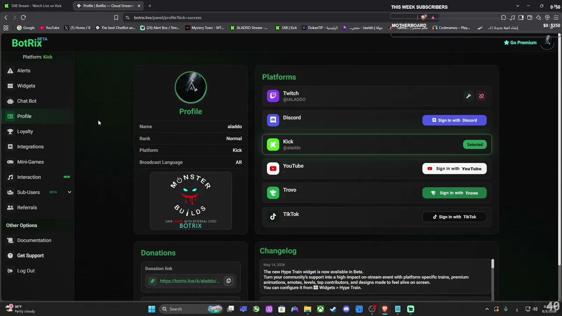Click the Trovo platform logo

click(273, 193)
